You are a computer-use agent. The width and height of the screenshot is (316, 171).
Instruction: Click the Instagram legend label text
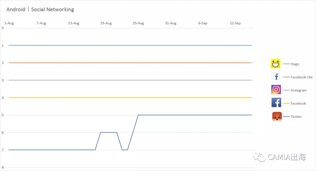click(298, 90)
